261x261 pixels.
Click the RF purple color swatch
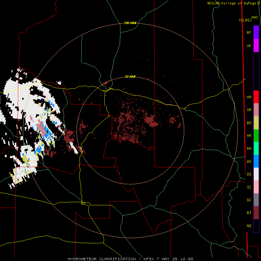[x=256, y=32]
